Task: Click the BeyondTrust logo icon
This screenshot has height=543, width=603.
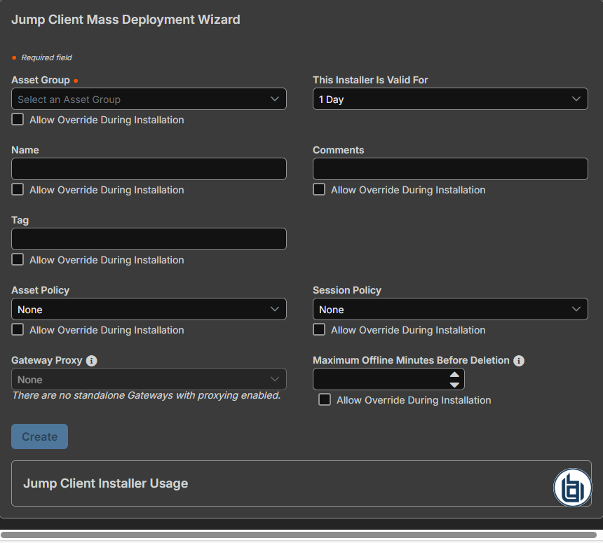Action: click(573, 487)
